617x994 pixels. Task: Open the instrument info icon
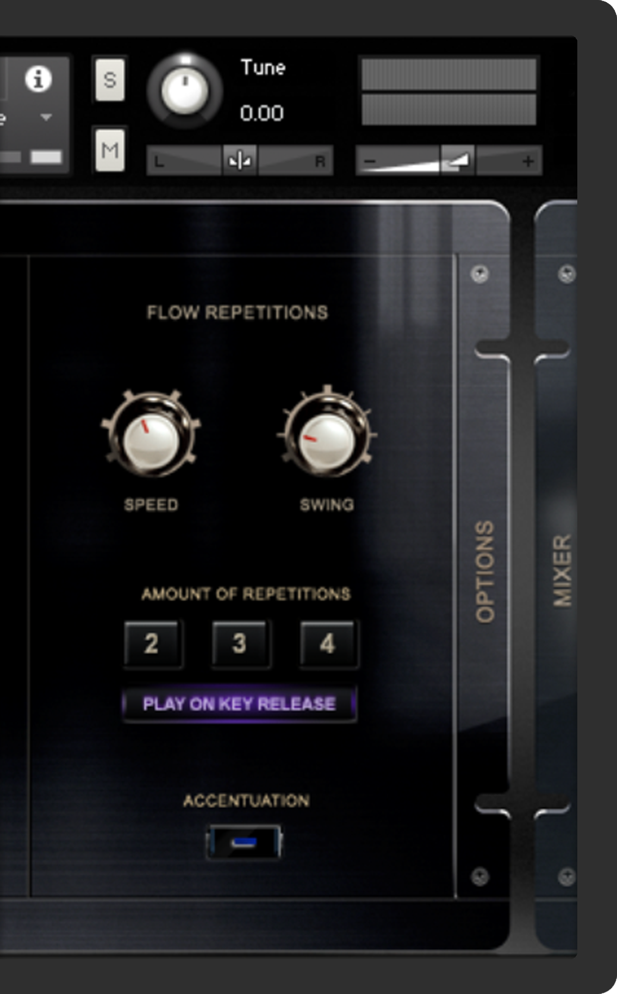click(38, 79)
